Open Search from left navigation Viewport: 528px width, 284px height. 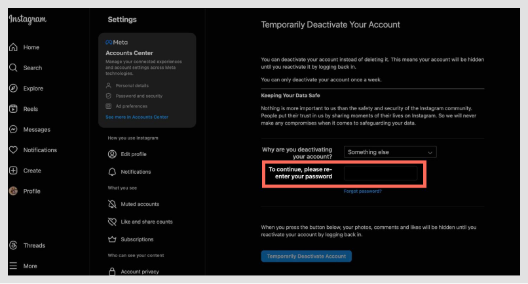coord(33,68)
